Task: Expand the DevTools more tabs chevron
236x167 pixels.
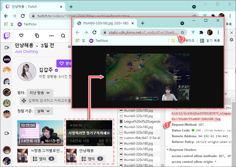Action: coord(226,94)
